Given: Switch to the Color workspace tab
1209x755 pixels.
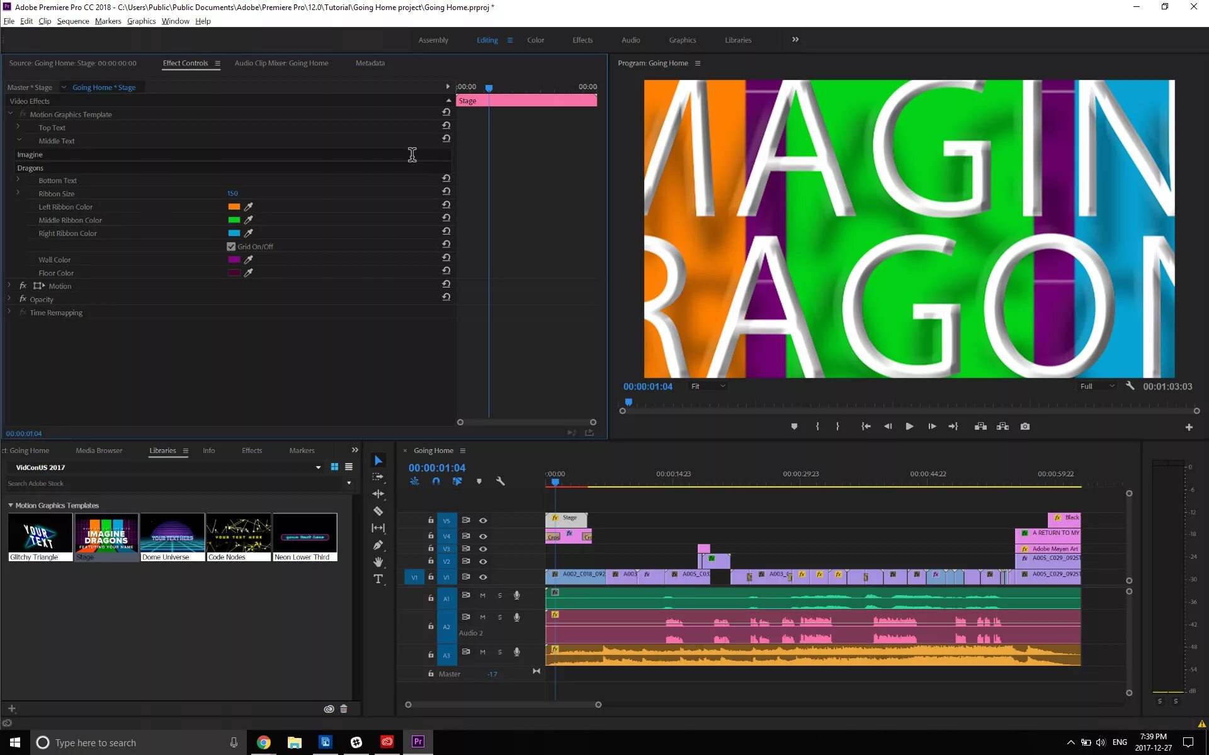Looking at the screenshot, I should click(x=535, y=40).
